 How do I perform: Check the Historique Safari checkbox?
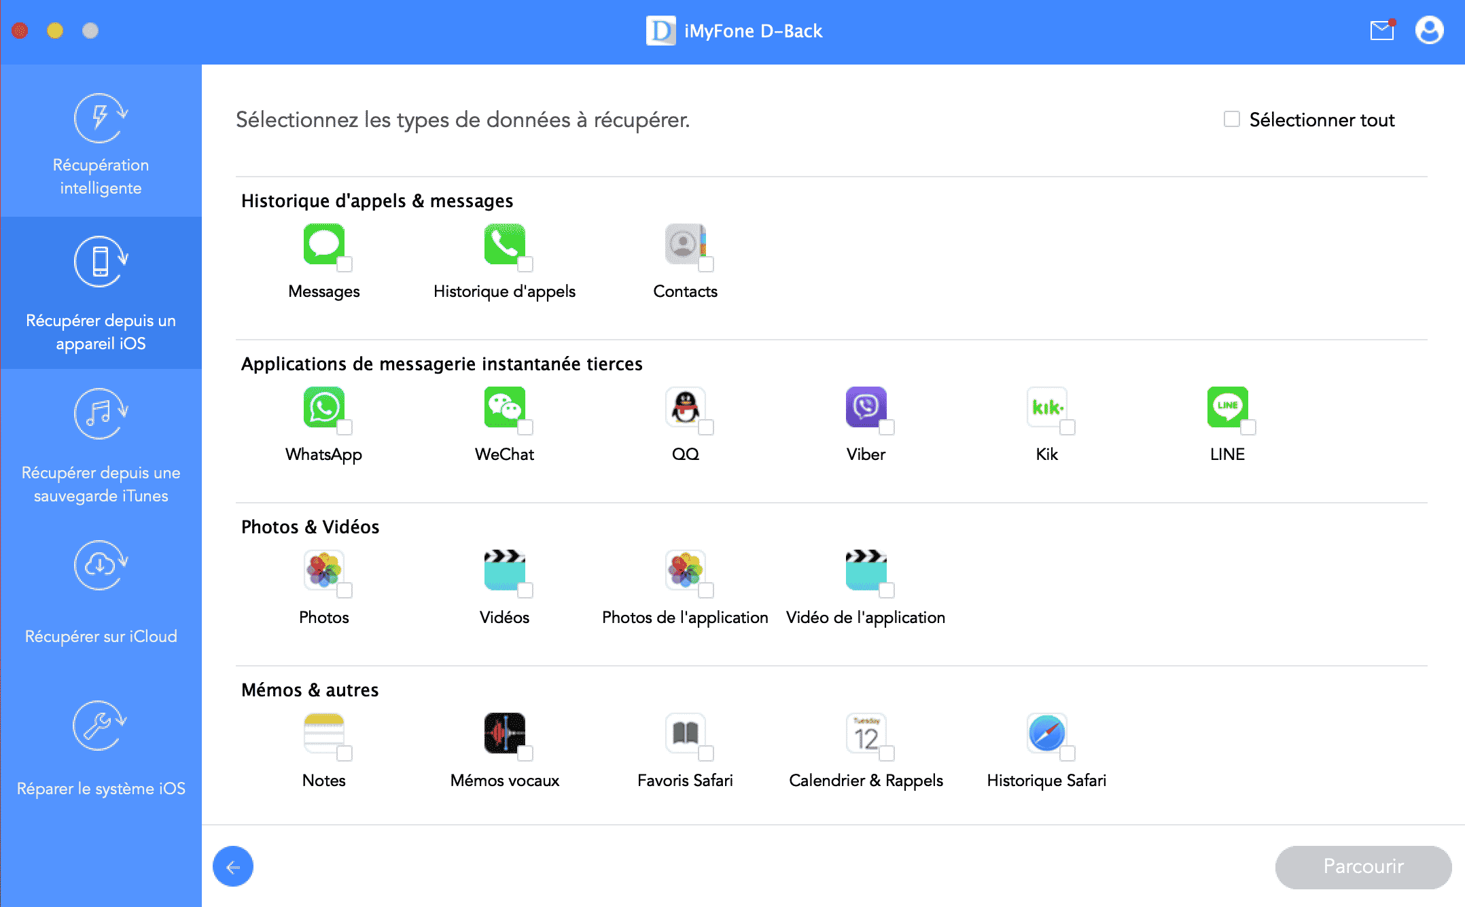pos(1067,753)
